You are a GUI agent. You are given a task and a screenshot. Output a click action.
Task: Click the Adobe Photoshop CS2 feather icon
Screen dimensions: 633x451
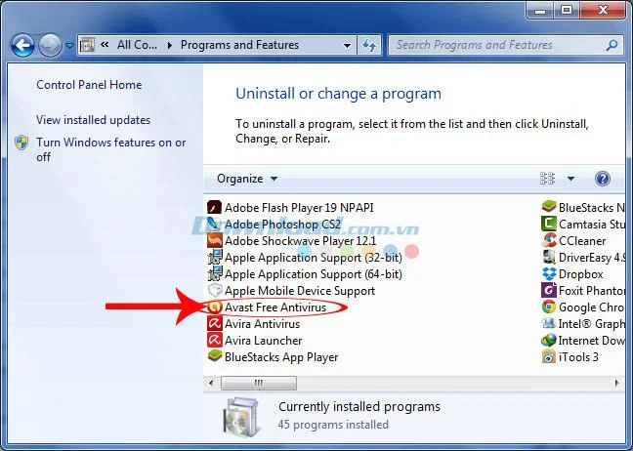point(214,224)
